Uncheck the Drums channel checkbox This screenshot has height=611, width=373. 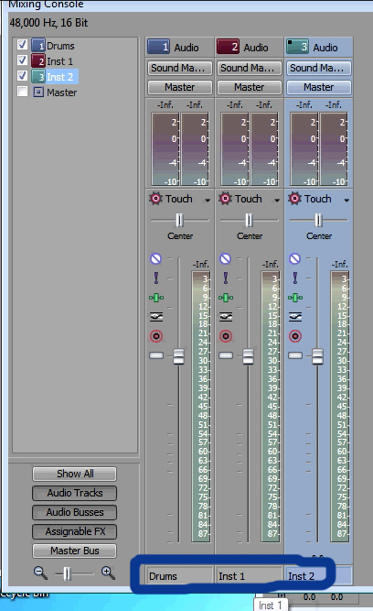pos(22,45)
